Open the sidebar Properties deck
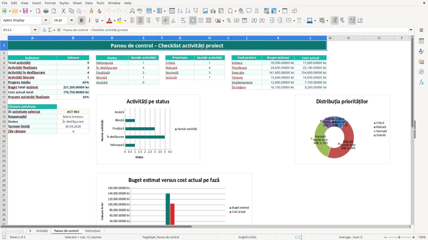 click(x=421, y=41)
